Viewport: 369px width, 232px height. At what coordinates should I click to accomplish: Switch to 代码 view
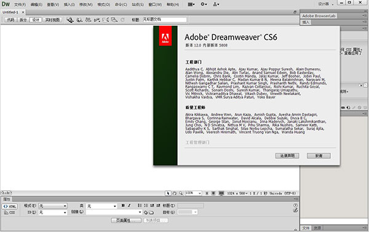point(10,20)
